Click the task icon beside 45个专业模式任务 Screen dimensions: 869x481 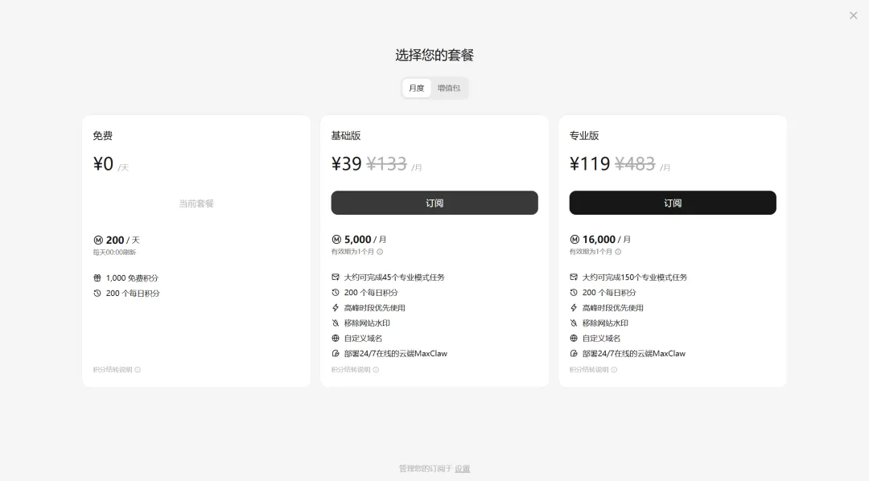point(336,277)
